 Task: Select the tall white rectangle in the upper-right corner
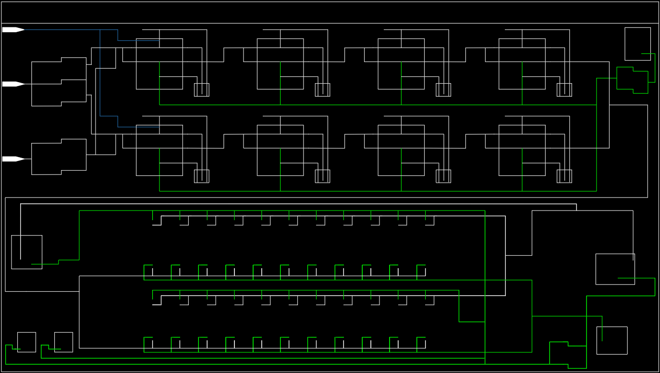click(x=637, y=44)
